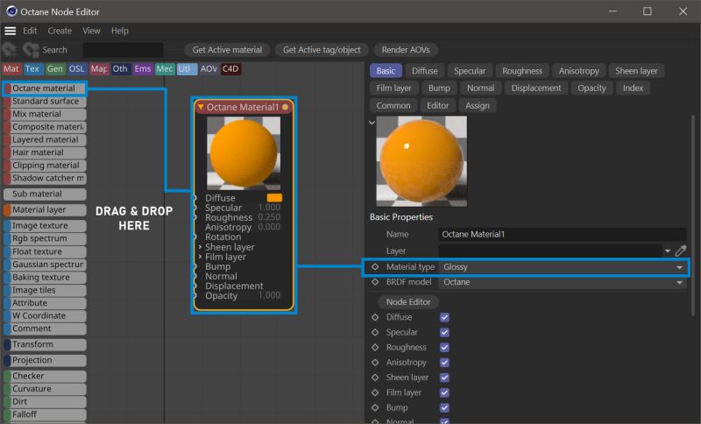The width and height of the screenshot is (701, 424).
Task: Uncheck the Film layer node editor checkbox
Action: [x=444, y=392]
